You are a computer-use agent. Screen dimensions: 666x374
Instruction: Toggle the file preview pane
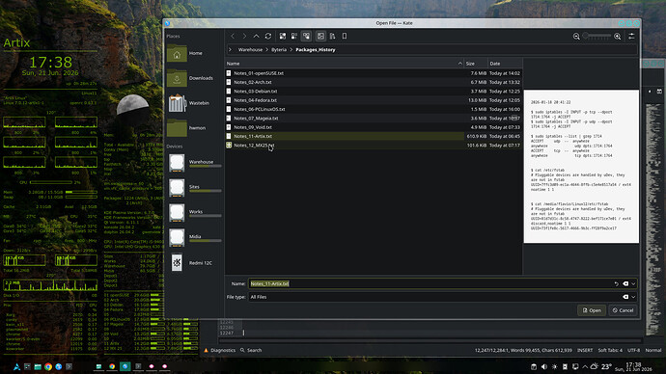tap(320, 37)
